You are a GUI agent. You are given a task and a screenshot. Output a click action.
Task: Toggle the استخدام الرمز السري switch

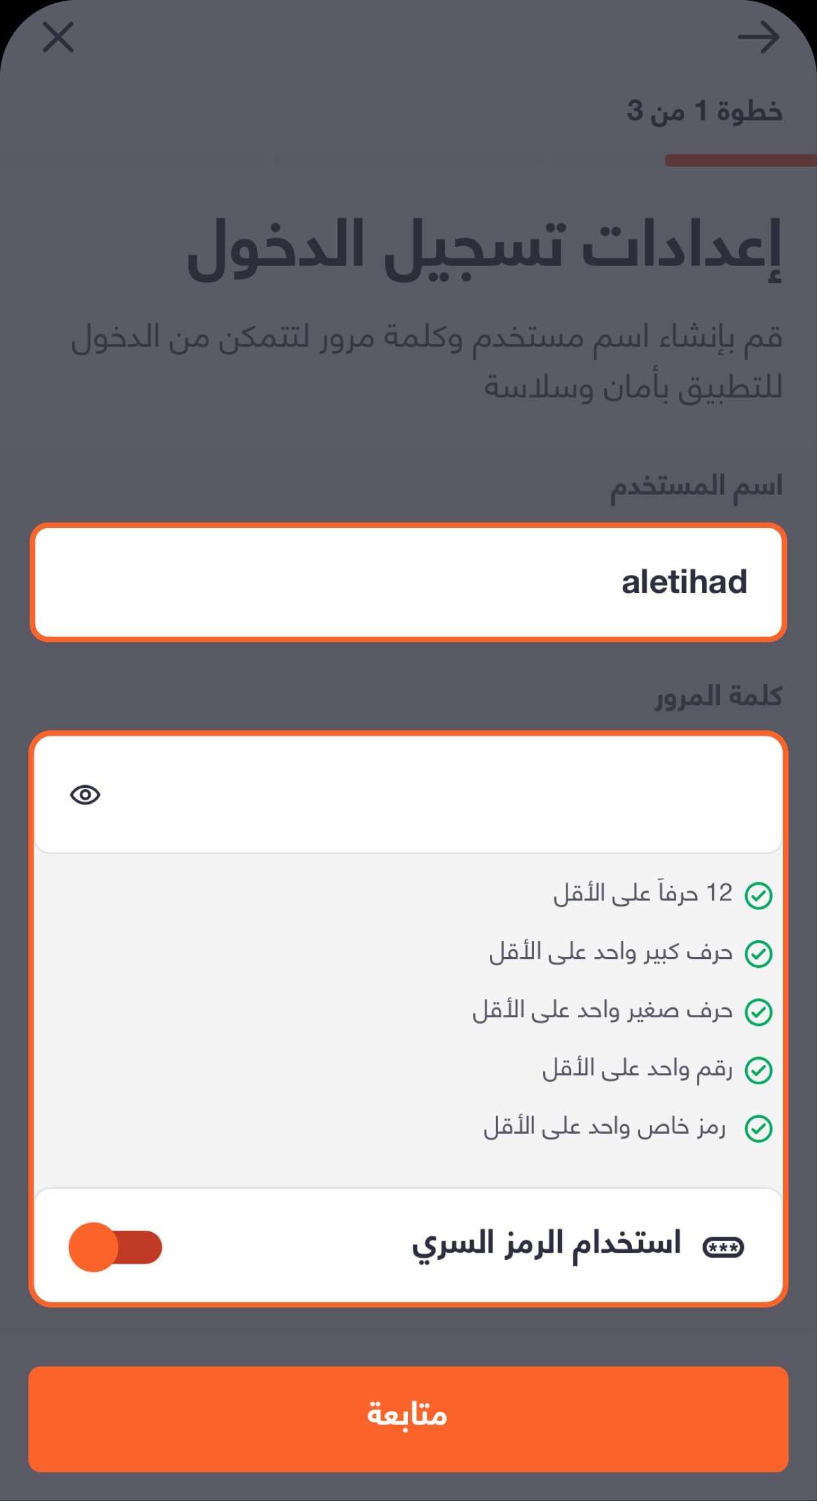point(116,1247)
